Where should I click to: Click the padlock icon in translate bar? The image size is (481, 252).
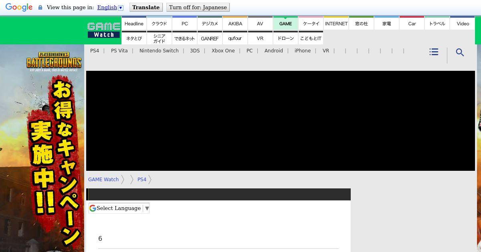click(x=40, y=8)
